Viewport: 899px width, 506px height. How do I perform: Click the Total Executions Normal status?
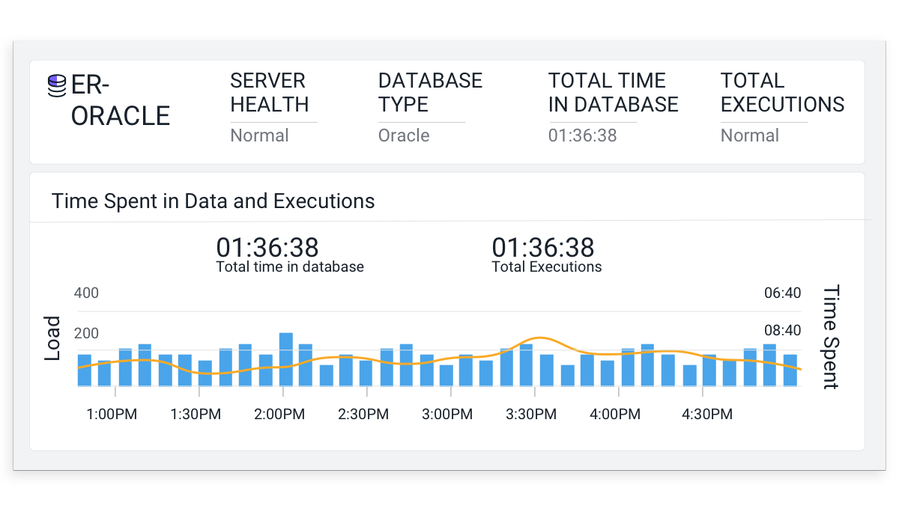(x=749, y=135)
